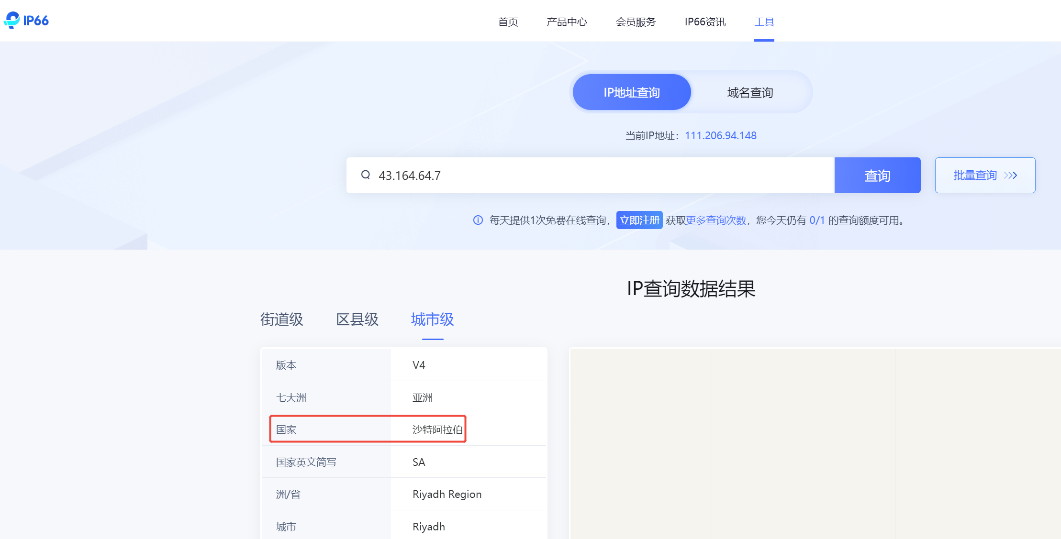Open the 首页 menu item
Image resolution: width=1061 pixels, height=539 pixels.
(x=508, y=22)
